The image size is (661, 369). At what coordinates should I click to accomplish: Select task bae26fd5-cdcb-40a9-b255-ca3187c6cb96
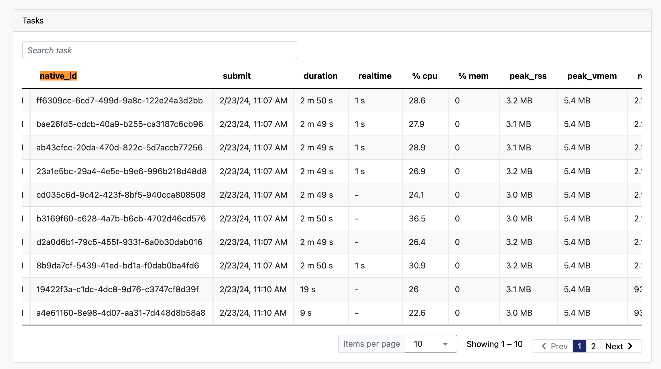(x=120, y=124)
